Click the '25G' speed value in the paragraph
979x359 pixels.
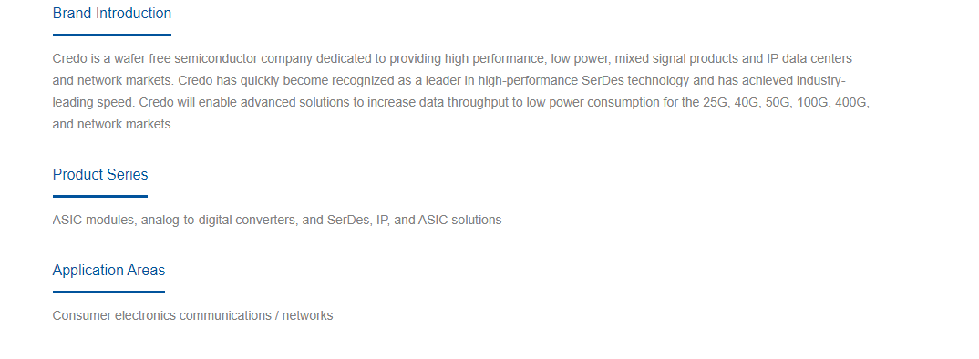click(716, 102)
